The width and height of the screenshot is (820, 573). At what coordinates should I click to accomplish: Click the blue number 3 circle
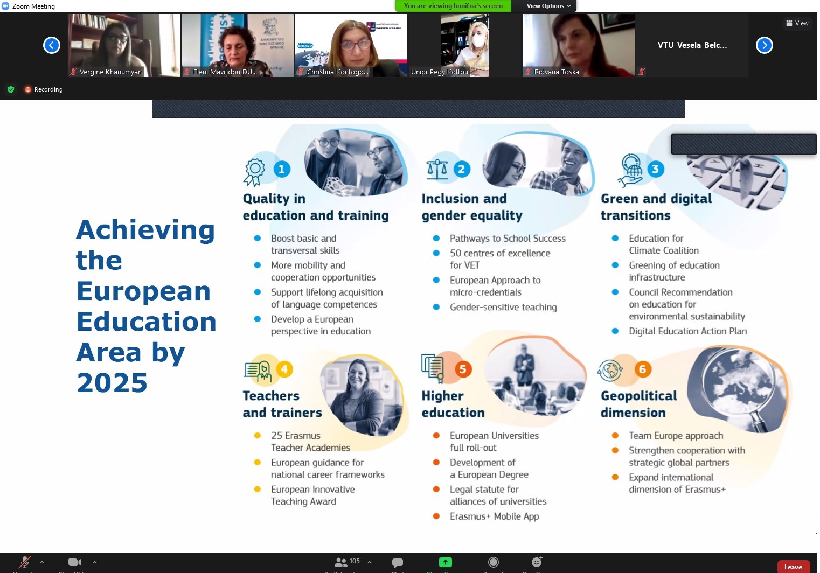point(655,169)
